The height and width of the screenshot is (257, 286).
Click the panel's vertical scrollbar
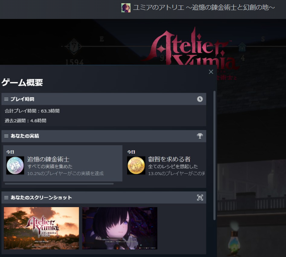pos(214,155)
